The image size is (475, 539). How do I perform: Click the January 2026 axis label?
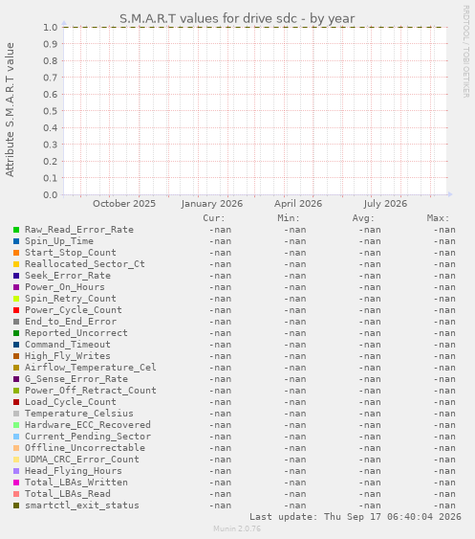[212, 204]
